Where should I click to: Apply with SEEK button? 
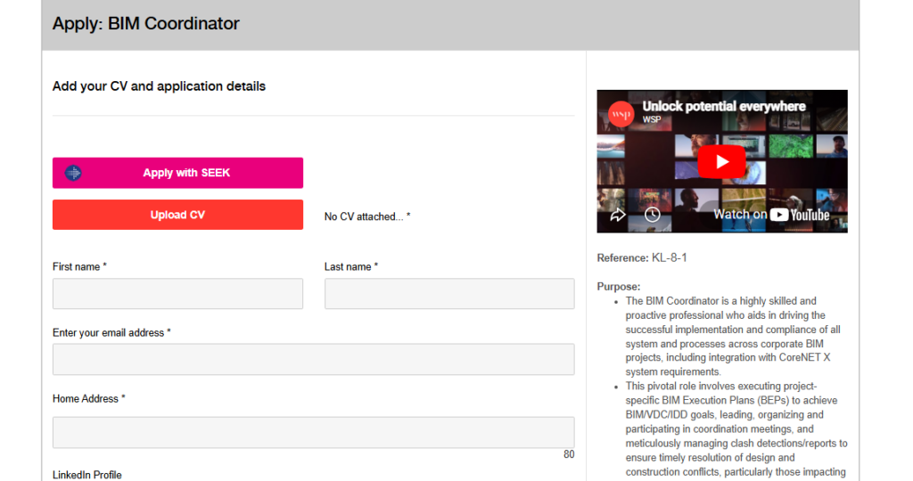pos(177,173)
